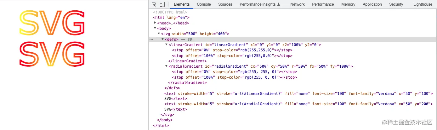Select the closing </svg> tag
This screenshot has width=437, height=130.
point(167,115)
